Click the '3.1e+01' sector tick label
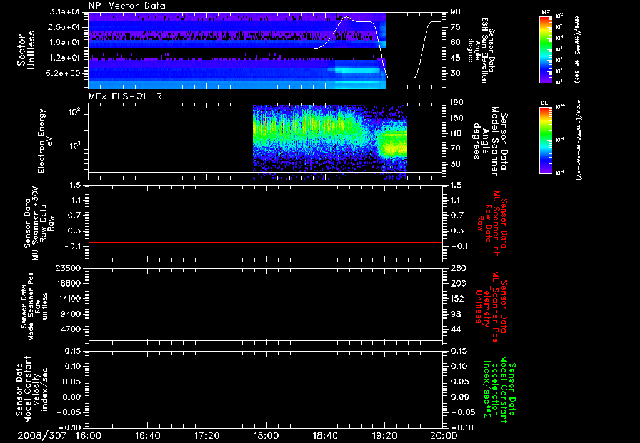640x443 pixels. coord(65,12)
